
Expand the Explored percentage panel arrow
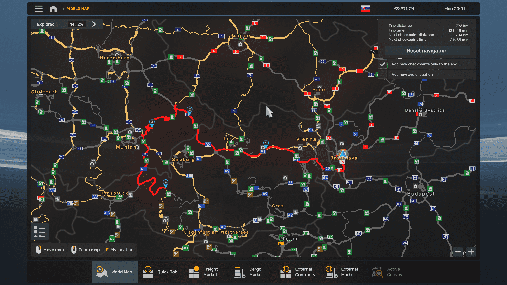coord(94,24)
